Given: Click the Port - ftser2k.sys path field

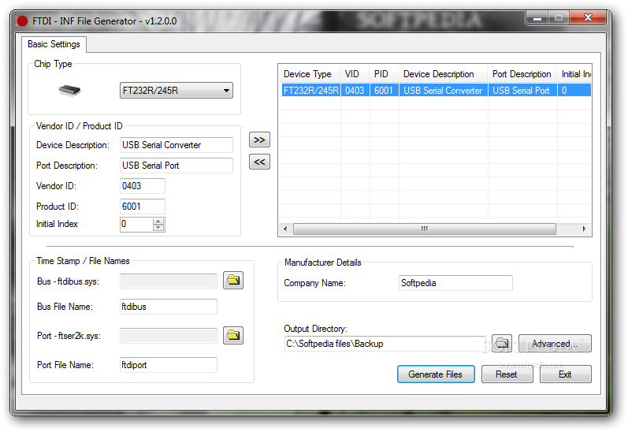Looking at the screenshot, I should click(168, 336).
